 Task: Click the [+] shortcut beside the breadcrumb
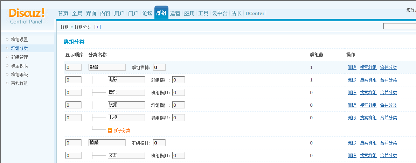(97, 27)
